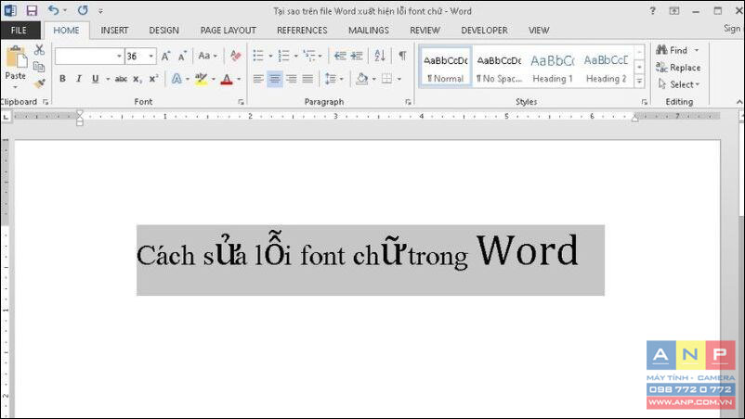
Task: Customize Quick Access Toolbar dropdown
Action: (100, 10)
